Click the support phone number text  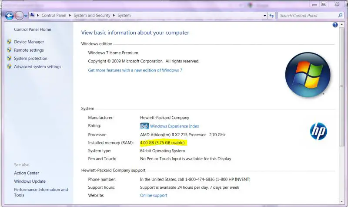pos(195,179)
